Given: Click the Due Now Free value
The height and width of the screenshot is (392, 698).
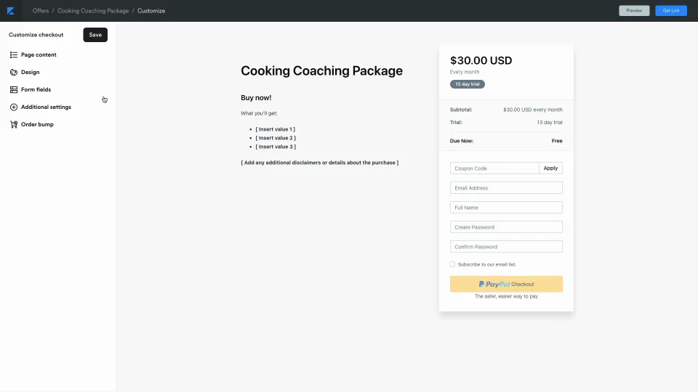Looking at the screenshot, I should click(x=557, y=141).
